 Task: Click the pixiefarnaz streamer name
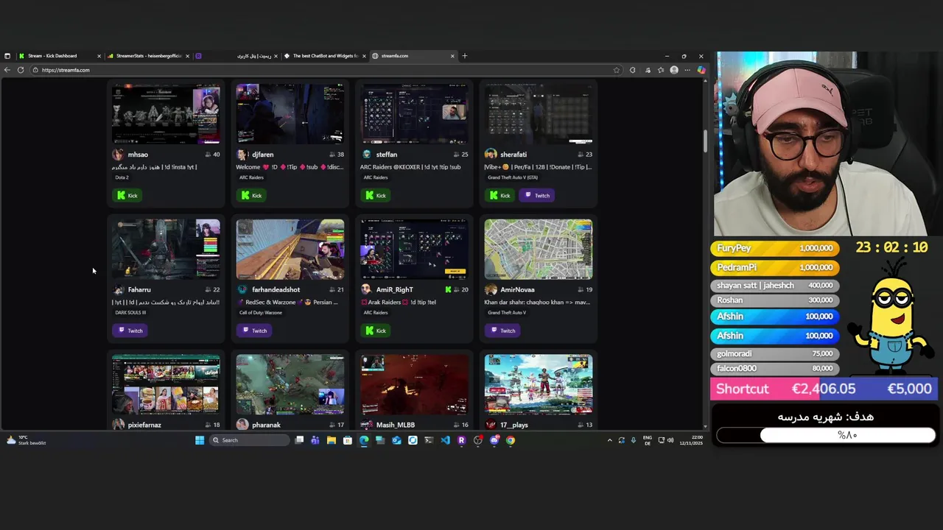pyautogui.click(x=144, y=425)
